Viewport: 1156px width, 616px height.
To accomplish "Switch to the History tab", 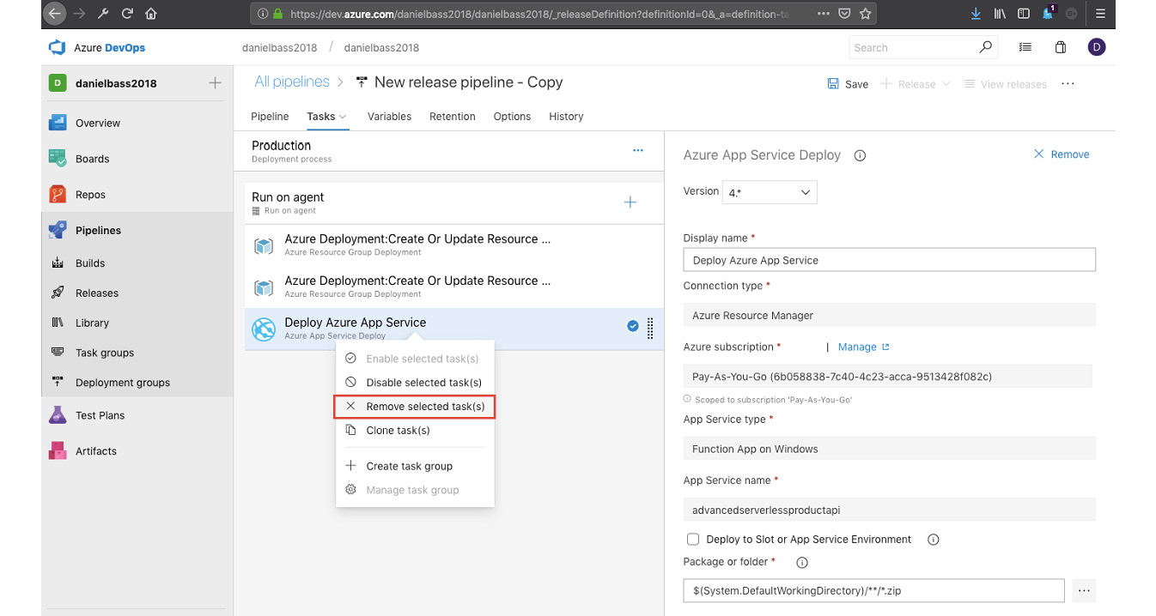I will tap(566, 117).
